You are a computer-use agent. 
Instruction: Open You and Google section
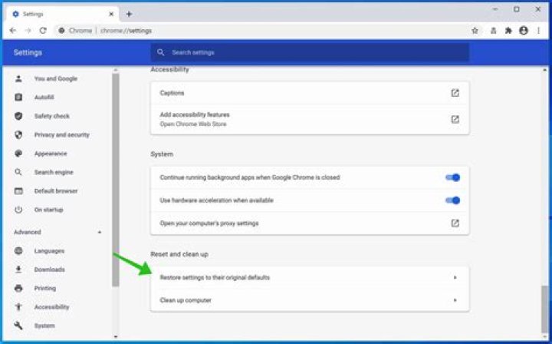click(56, 78)
